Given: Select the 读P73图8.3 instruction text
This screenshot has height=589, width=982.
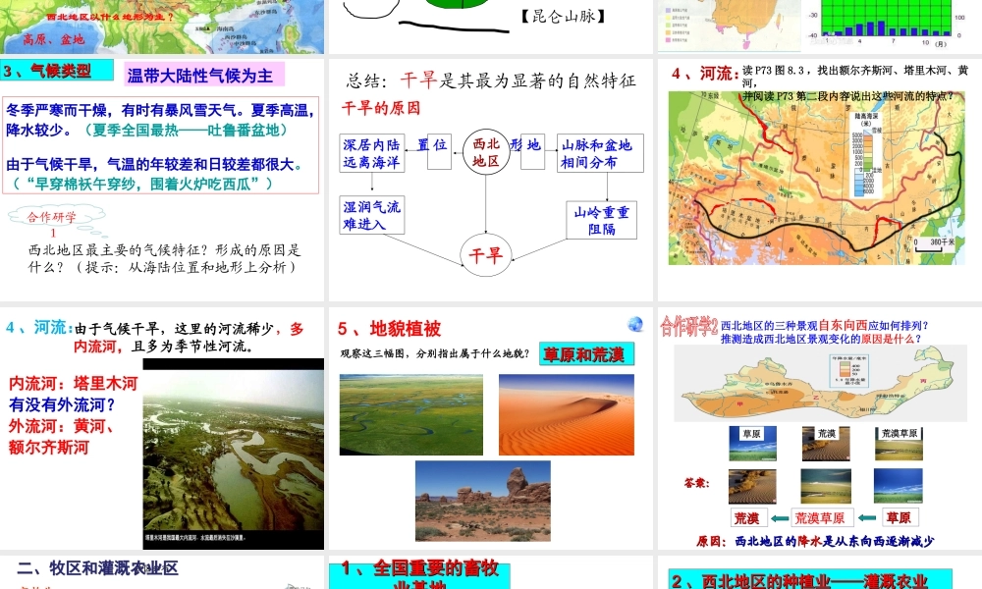Looking at the screenshot, I should pos(854,82).
